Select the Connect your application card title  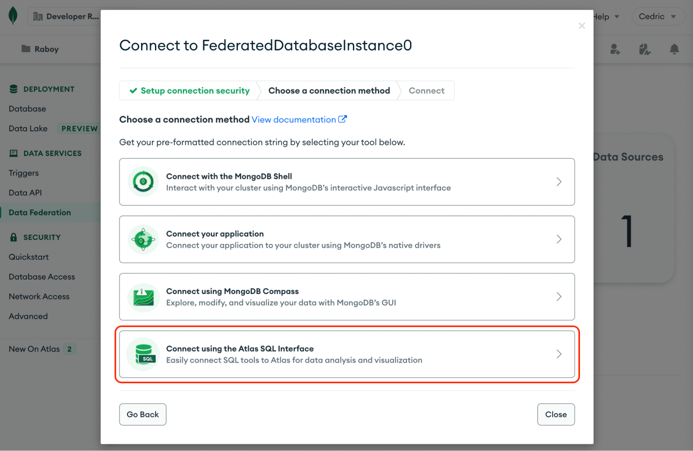tap(215, 234)
